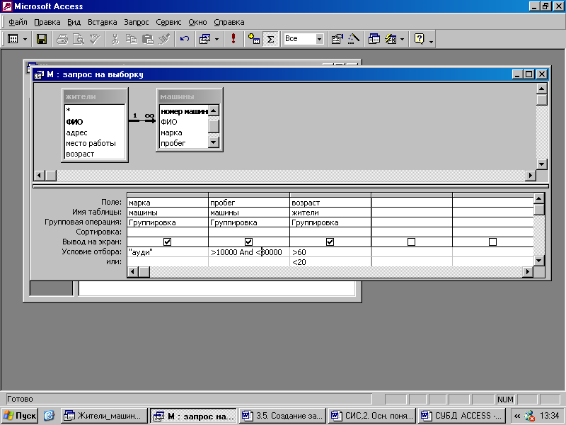
Task: Click the Query Type toolbar icon
Action: tap(204, 39)
